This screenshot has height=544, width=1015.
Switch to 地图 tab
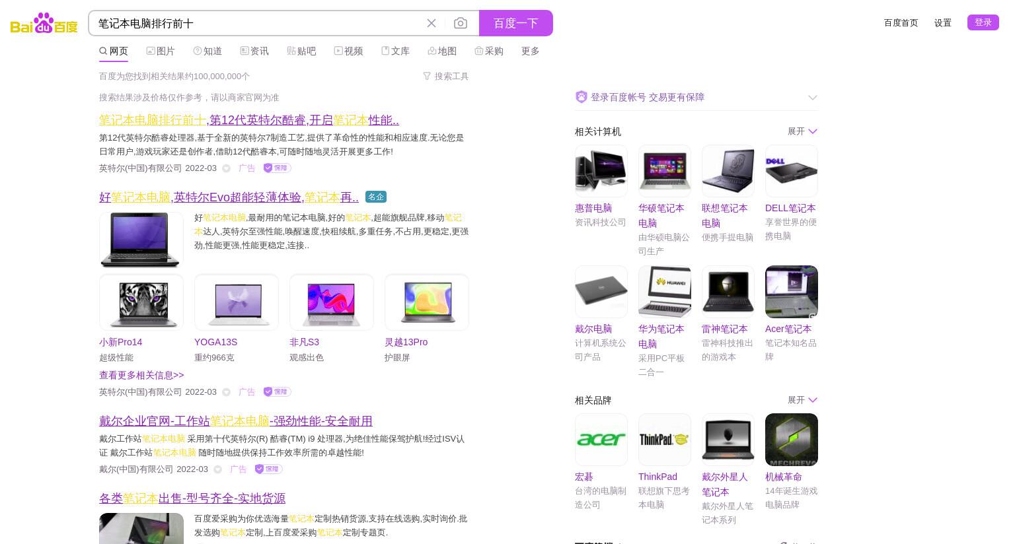click(x=442, y=51)
